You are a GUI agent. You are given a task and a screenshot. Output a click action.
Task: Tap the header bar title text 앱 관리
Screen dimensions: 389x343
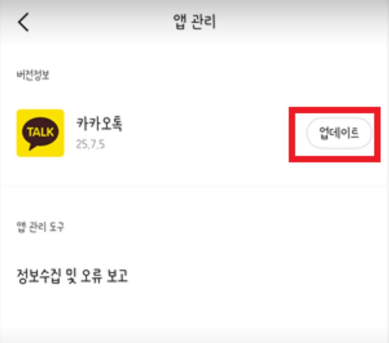tap(194, 22)
